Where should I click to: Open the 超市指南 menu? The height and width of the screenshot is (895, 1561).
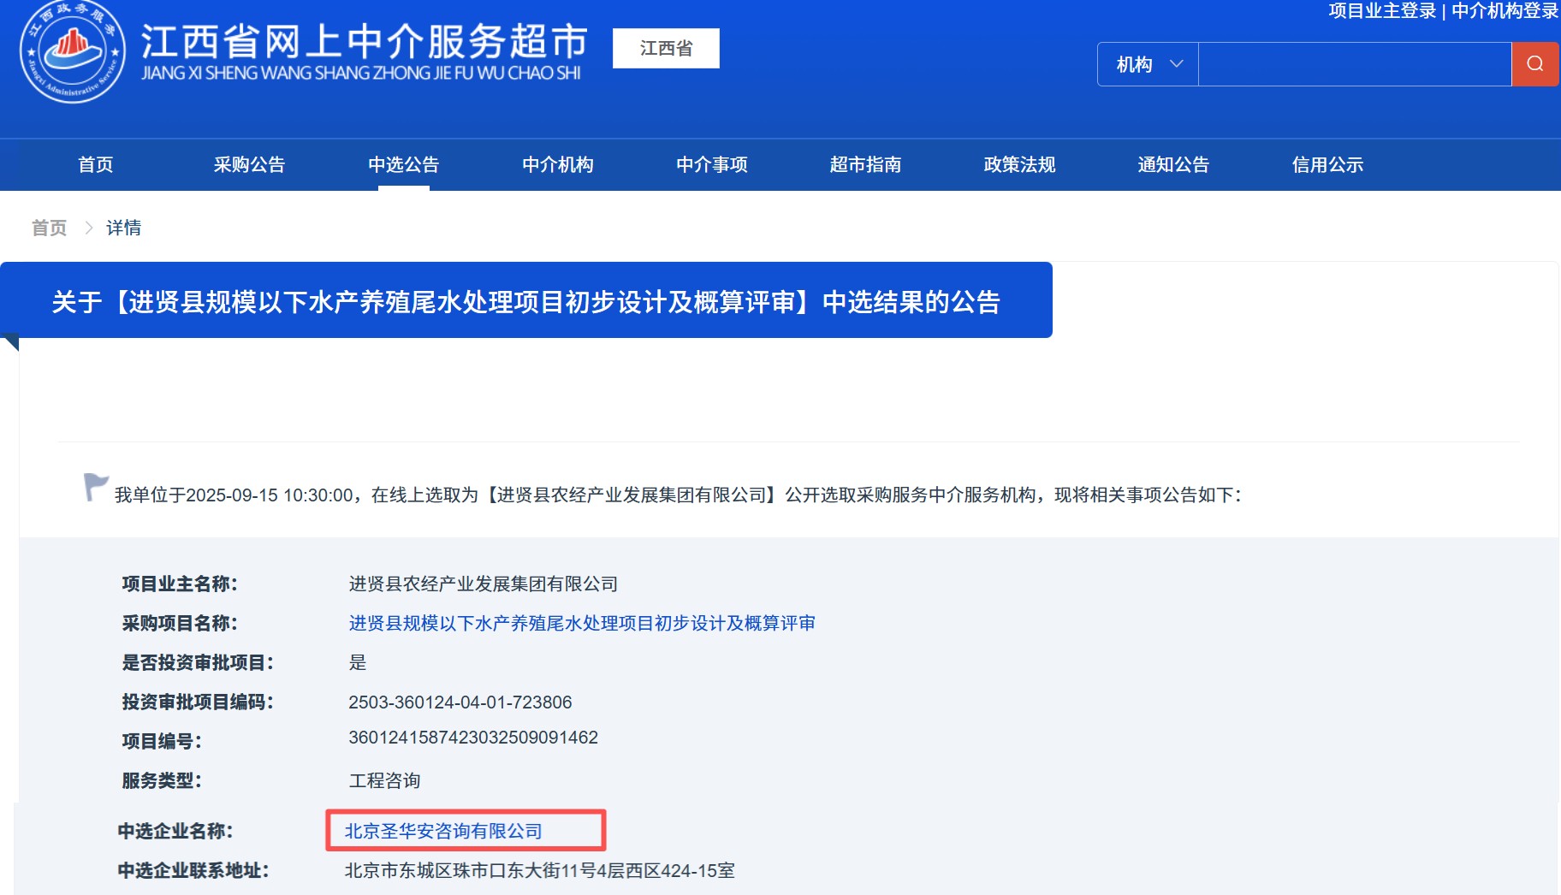coord(865,164)
